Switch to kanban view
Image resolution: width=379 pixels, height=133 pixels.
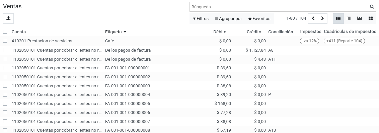click(x=371, y=19)
